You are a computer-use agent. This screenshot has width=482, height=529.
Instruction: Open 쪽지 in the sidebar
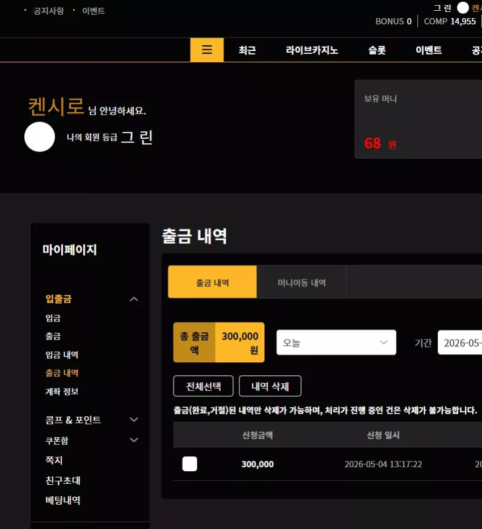pyautogui.click(x=54, y=460)
